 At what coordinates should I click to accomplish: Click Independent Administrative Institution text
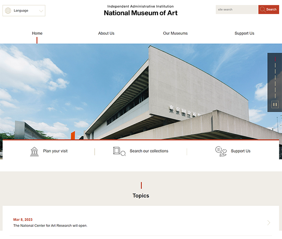click(x=141, y=7)
